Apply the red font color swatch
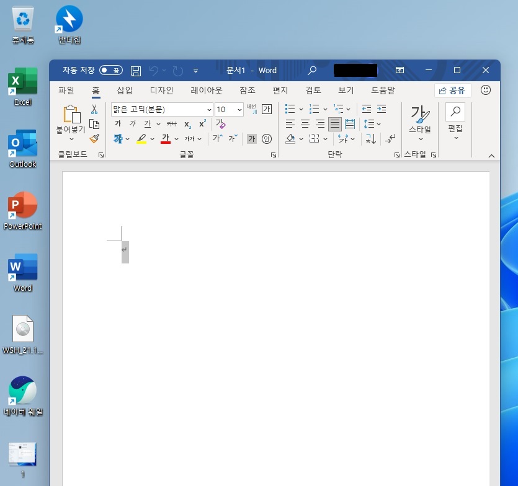The width and height of the screenshot is (518, 486). point(166,139)
